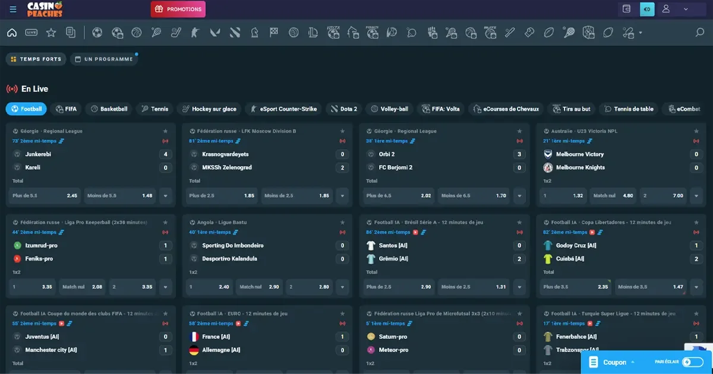Expand more markets for Melbourne Victory match

click(x=696, y=195)
